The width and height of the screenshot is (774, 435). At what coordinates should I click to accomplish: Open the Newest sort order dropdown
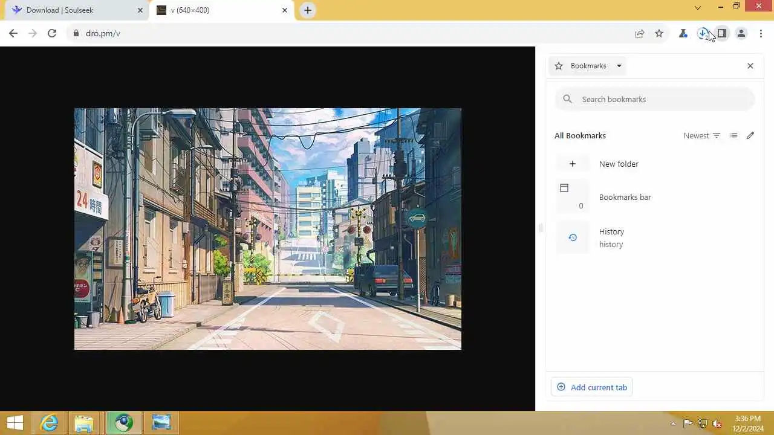point(702,135)
